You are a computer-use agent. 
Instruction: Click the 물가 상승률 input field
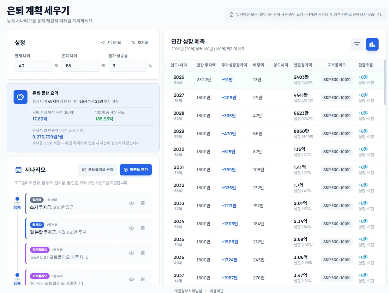tap(128, 66)
